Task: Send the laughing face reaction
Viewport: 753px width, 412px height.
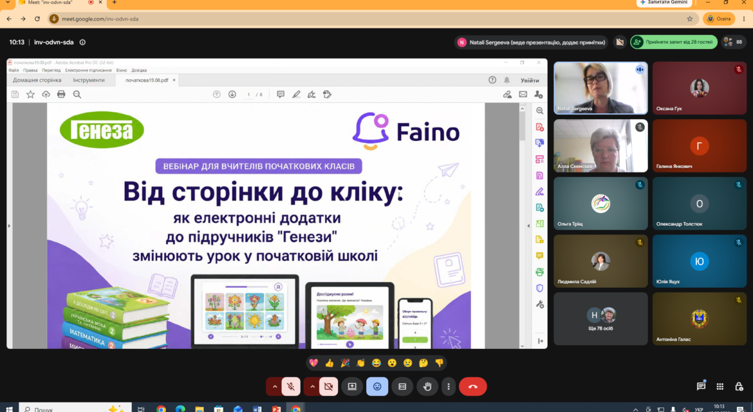Action: point(376,363)
